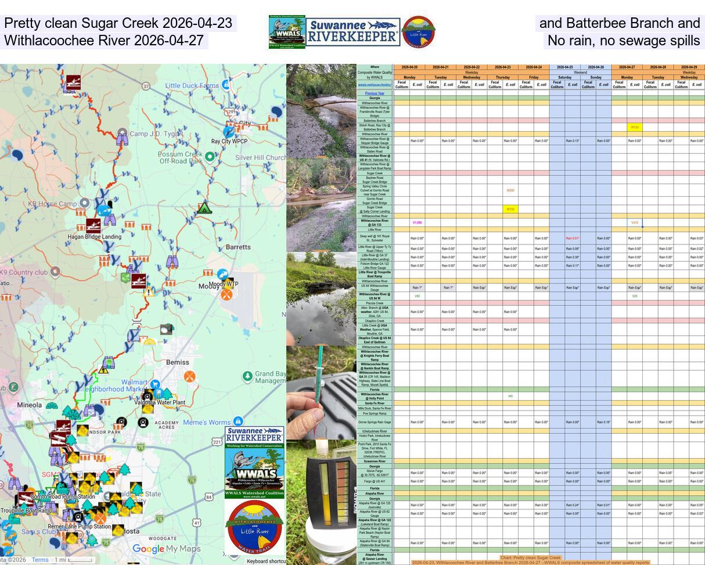Viewport: 705px width, 565px height.
Task: Click the webcam marker near Remer Lane Pump Station
Action: click(x=78, y=517)
